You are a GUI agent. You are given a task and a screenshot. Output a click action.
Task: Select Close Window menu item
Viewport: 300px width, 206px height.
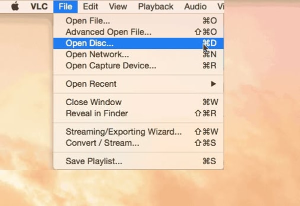[x=138, y=102]
